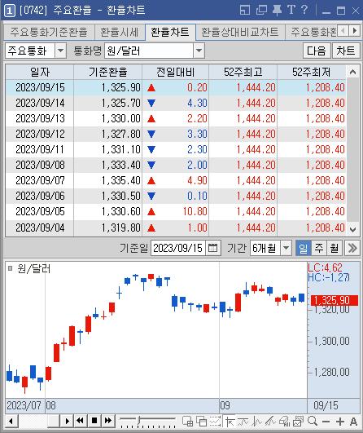
Task: Select the 2023/09/13 row date
Action: pyautogui.click(x=40, y=119)
